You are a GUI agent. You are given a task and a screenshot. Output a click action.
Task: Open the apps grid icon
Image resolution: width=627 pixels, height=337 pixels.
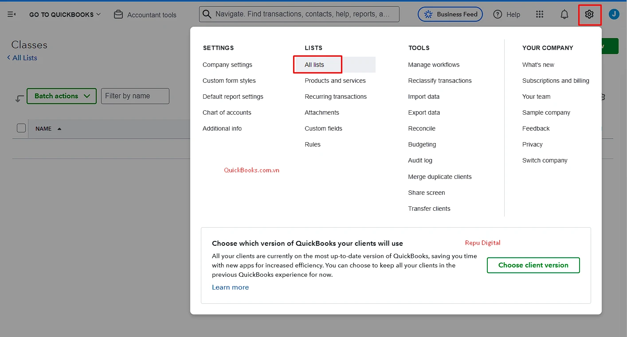[540, 14]
